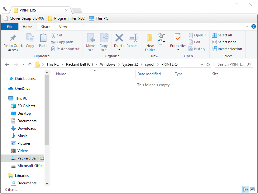Viewport: 258px width, 194px height.
Task: Collapse the ribbon with the chevron
Action: pyautogui.click(x=247, y=26)
